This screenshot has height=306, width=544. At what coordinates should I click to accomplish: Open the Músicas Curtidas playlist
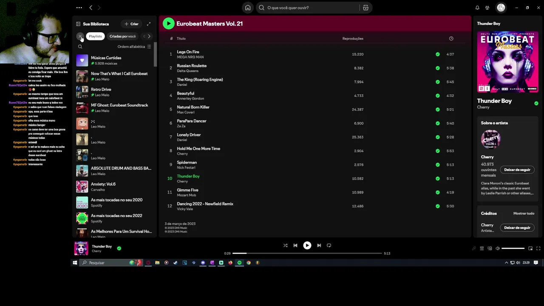(x=114, y=60)
